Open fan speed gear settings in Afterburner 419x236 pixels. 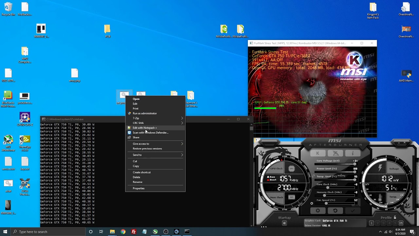coord(312,203)
